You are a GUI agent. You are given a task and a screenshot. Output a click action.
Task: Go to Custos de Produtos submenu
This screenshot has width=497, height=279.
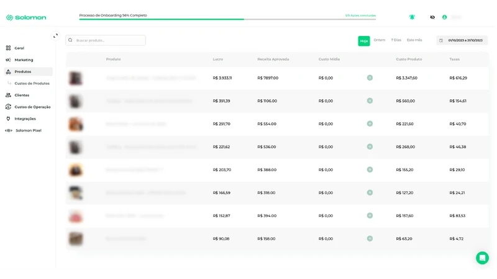[x=32, y=84]
